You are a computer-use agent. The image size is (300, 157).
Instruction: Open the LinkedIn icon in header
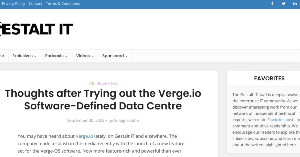click(x=295, y=3)
